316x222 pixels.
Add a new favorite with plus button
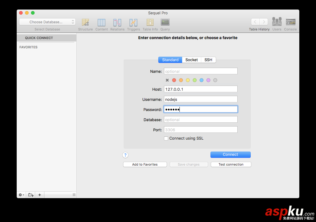coord(40,195)
